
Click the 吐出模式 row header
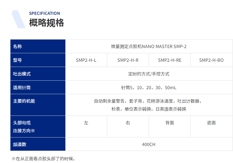(x=38, y=74)
